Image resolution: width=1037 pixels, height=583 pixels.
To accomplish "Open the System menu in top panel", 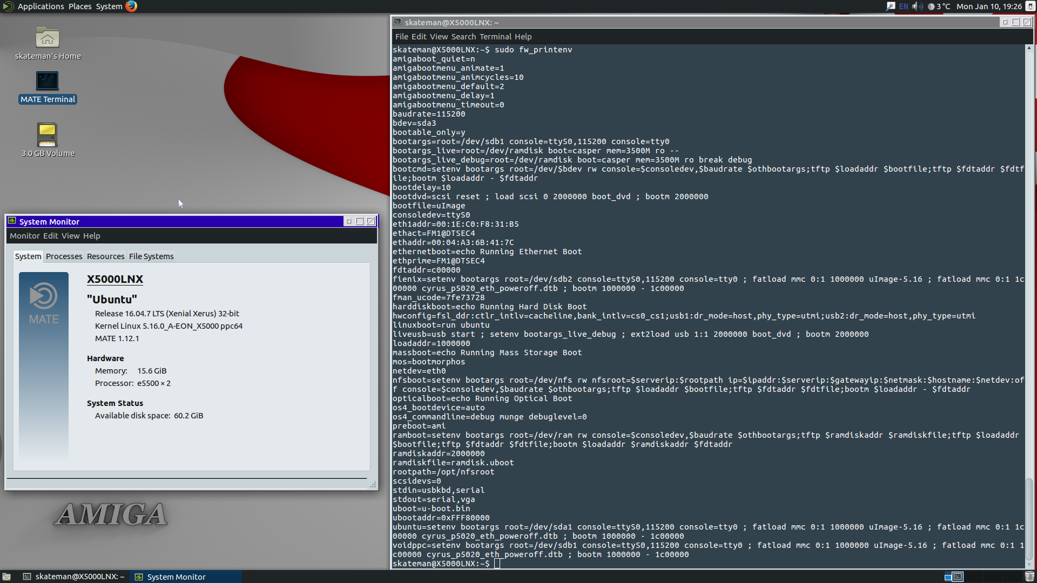I will click(x=109, y=6).
